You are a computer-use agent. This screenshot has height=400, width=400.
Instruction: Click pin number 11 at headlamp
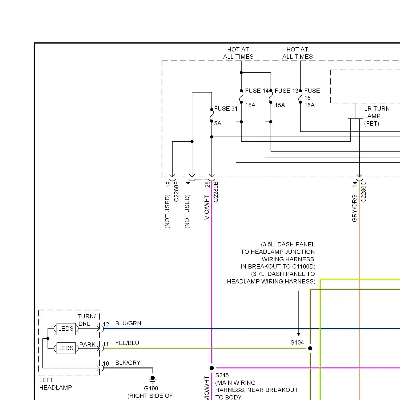pos(106,344)
